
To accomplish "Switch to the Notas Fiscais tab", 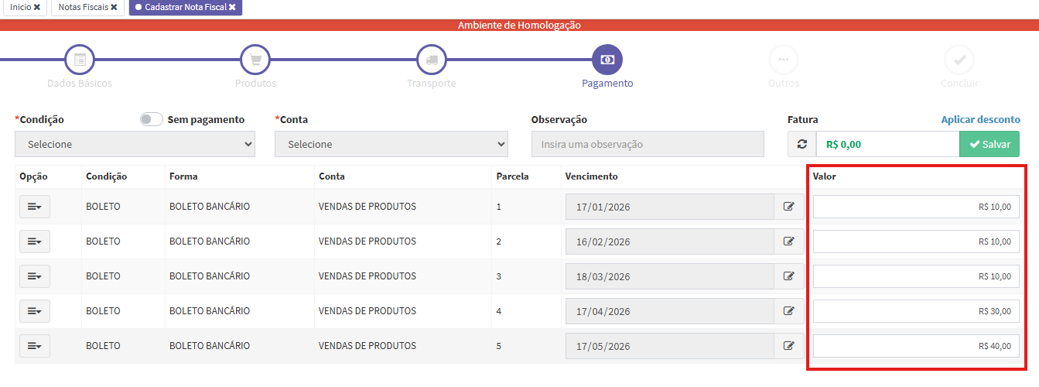I will pos(84,7).
